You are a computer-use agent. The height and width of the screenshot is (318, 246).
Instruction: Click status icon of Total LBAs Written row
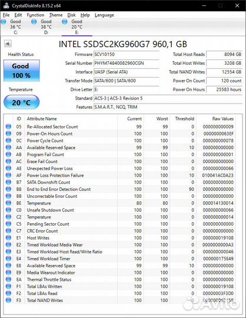8,286
